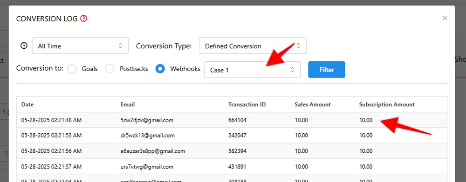Image resolution: width=466 pixels, height=182 pixels.
Task: Click email urs7vtwg@gmail.com
Action: [x=147, y=167]
